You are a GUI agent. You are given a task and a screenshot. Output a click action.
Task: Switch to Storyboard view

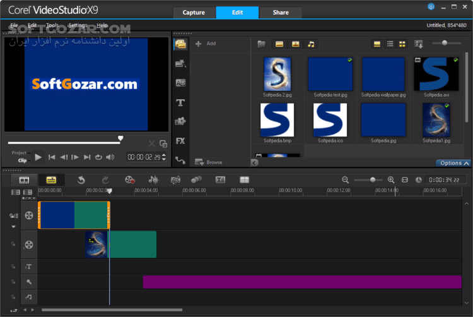pos(24,180)
